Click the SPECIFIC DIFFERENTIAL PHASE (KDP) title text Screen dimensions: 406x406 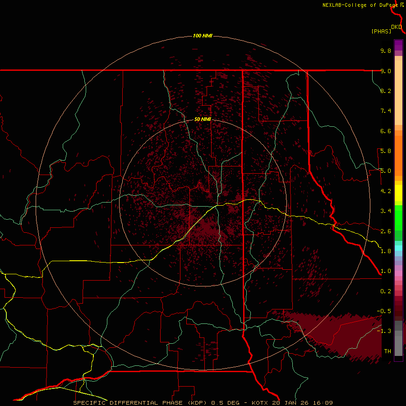(x=140, y=403)
